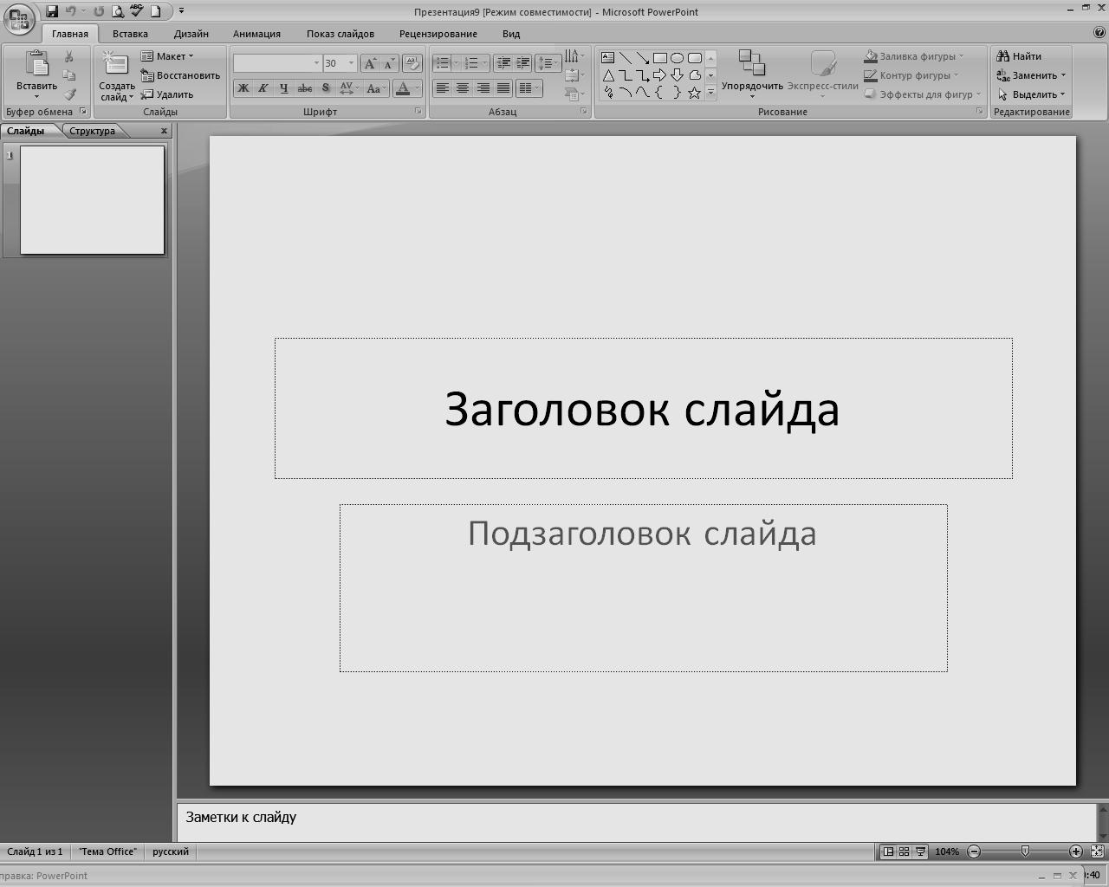Expand font color dropdown arrow
The image size is (1109, 887).
417,88
